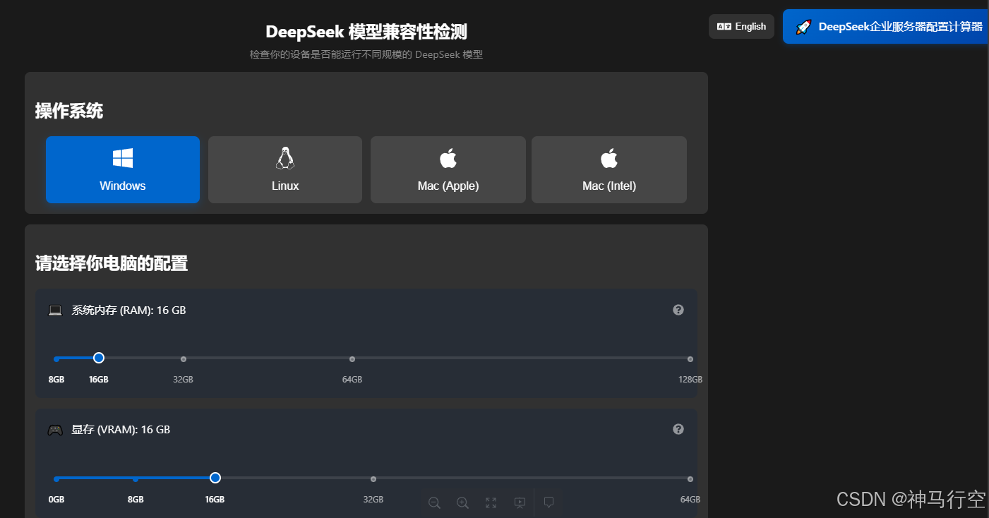The width and height of the screenshot is (989, 518).
Task: Set VRAM slider to the 32GB mark
Action: 373,478
